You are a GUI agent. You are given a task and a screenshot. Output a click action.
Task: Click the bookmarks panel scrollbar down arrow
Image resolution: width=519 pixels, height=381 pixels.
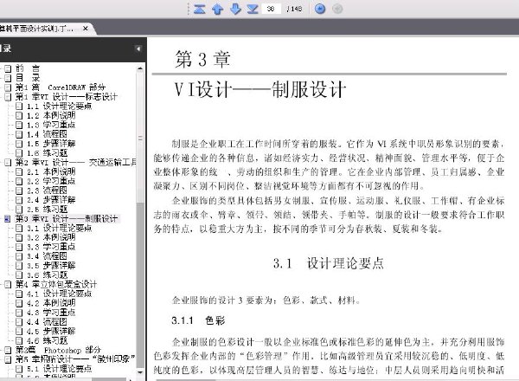point(140,372)
